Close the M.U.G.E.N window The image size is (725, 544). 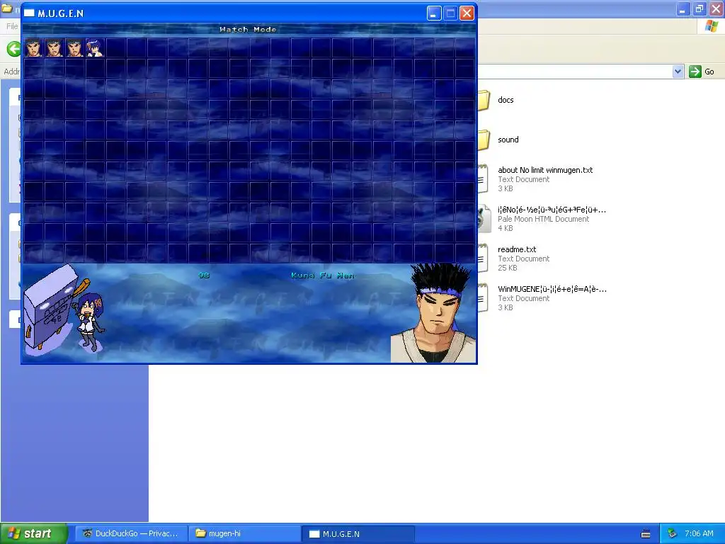[x=467, y=13]
